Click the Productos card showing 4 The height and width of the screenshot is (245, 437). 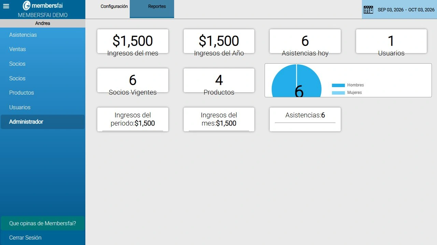coord(219,80)
